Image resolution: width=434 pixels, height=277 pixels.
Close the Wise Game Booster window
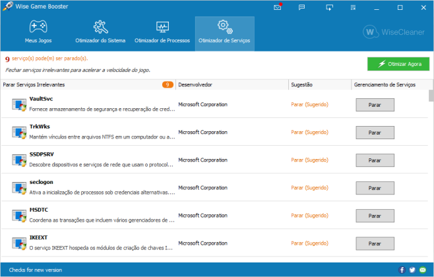(423, 8)
